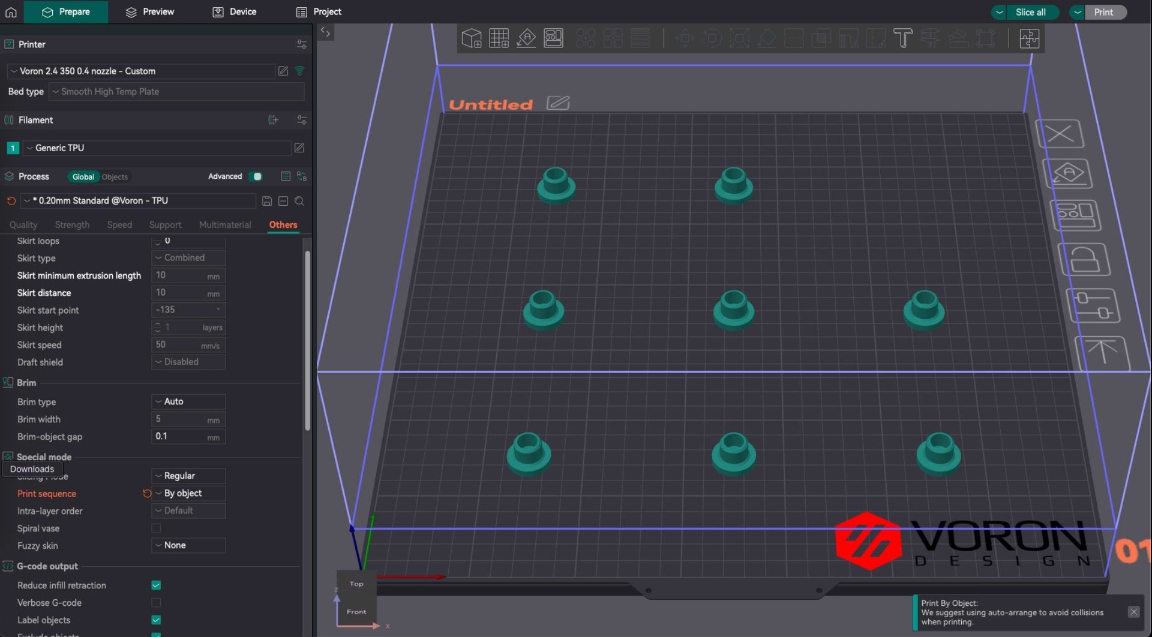Save the current process preset
Viewport: 1152px width, 637px height.
coord(267,201)
